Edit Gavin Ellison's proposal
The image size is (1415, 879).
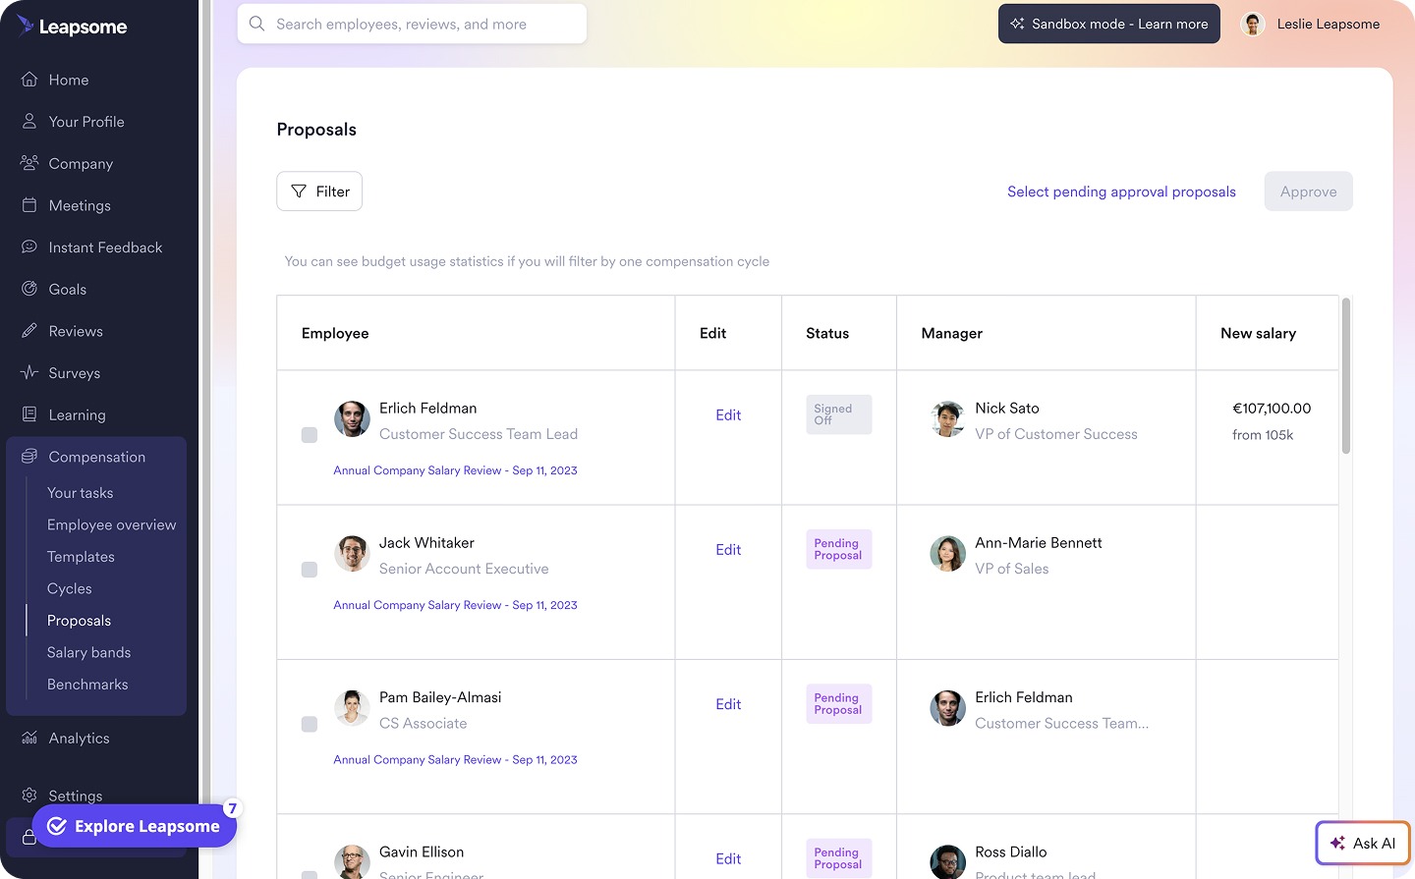point(728,858)
